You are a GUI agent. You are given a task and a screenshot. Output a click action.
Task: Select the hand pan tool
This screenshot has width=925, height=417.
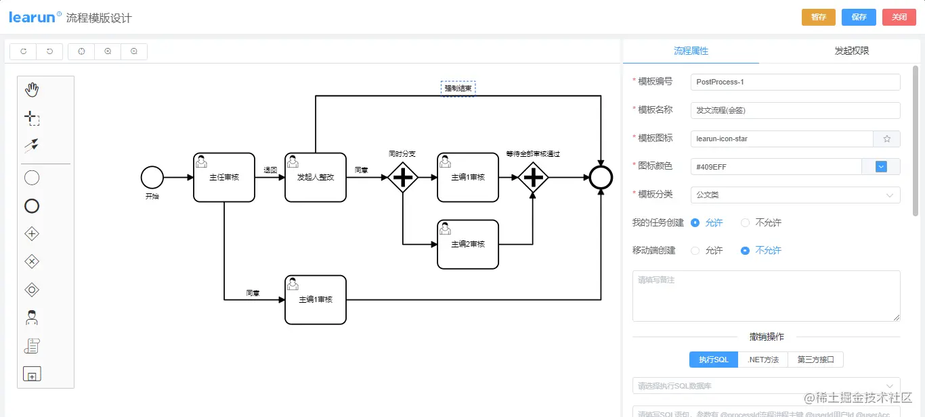pos(32,90)
